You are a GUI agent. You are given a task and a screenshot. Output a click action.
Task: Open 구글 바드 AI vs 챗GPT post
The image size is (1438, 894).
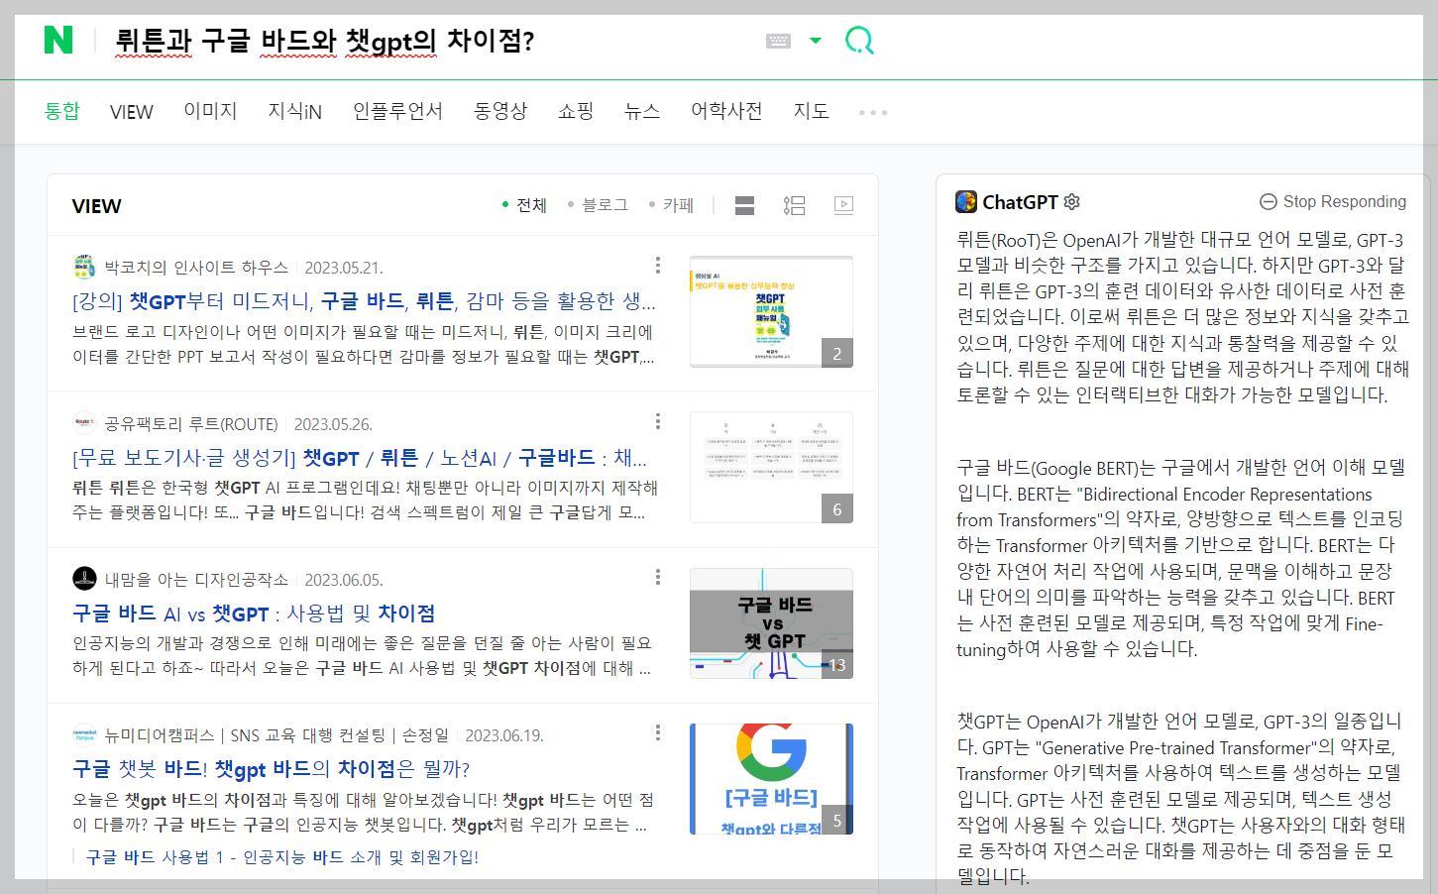[x=254, y=614]
